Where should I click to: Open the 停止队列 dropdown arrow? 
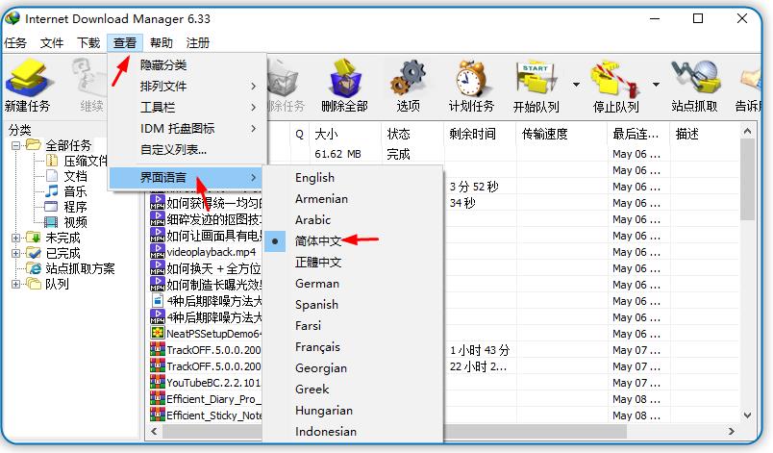656,85
